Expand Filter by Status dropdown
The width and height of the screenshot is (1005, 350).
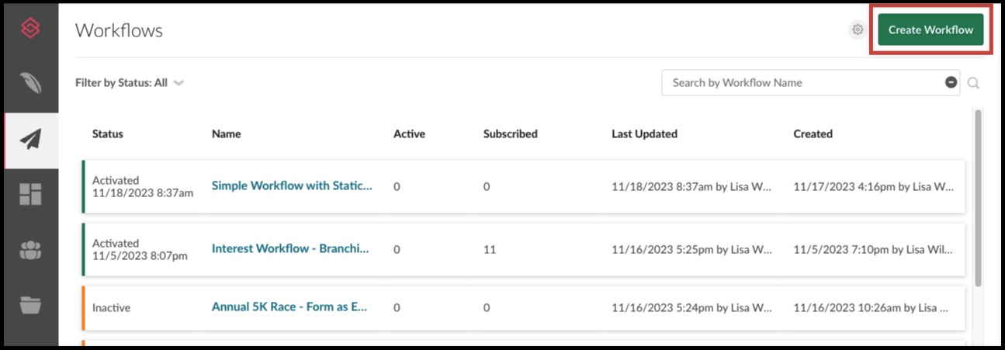[x=130, y=82]
